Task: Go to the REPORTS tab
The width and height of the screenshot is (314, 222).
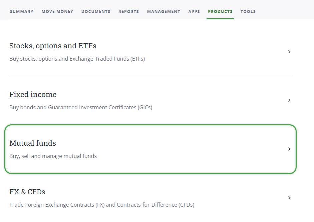Action: [128, 11]
